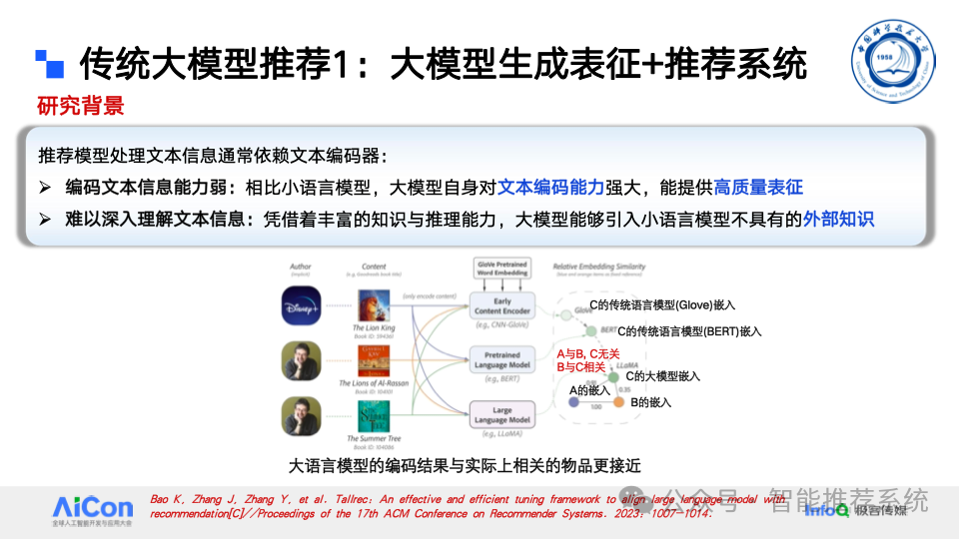Click the blue square bullet beside the title
Image resolution: width=959 pixels, height=539 pixels.
pyautogui.click(x=50, y=64)
